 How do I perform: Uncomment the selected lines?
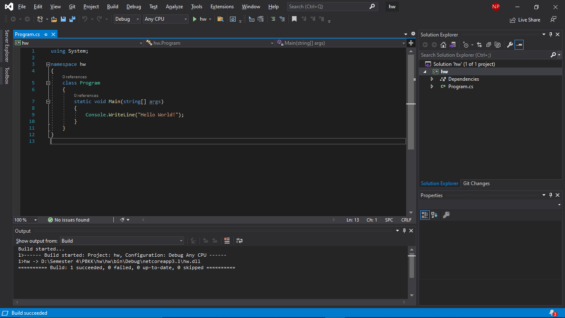pyautogui.click(x=282, y=19)
